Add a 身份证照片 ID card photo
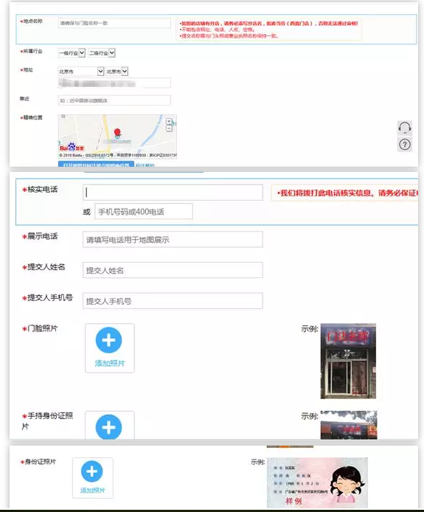Screen dimensions: 424x512 click(x=92, y=478)
